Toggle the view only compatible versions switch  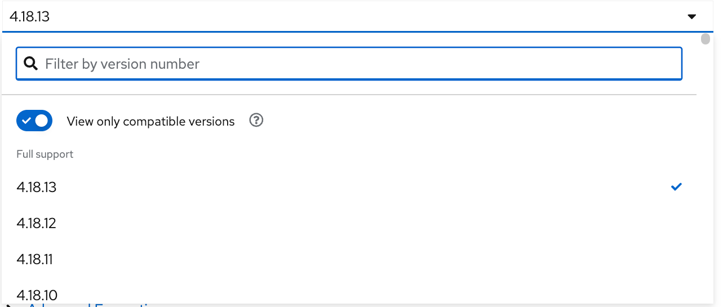click(x=34, y=121)
